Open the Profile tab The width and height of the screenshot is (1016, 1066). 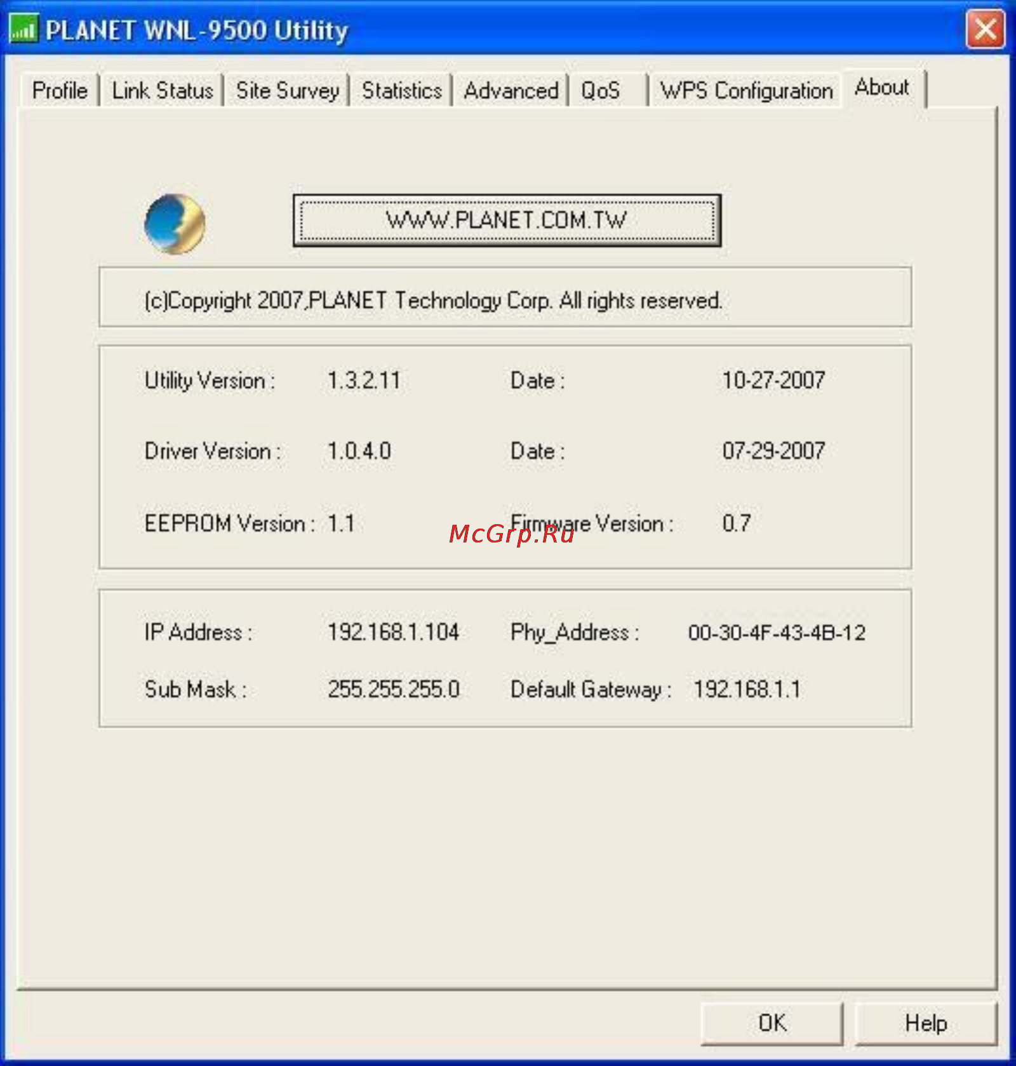click(x=60, y=90)
